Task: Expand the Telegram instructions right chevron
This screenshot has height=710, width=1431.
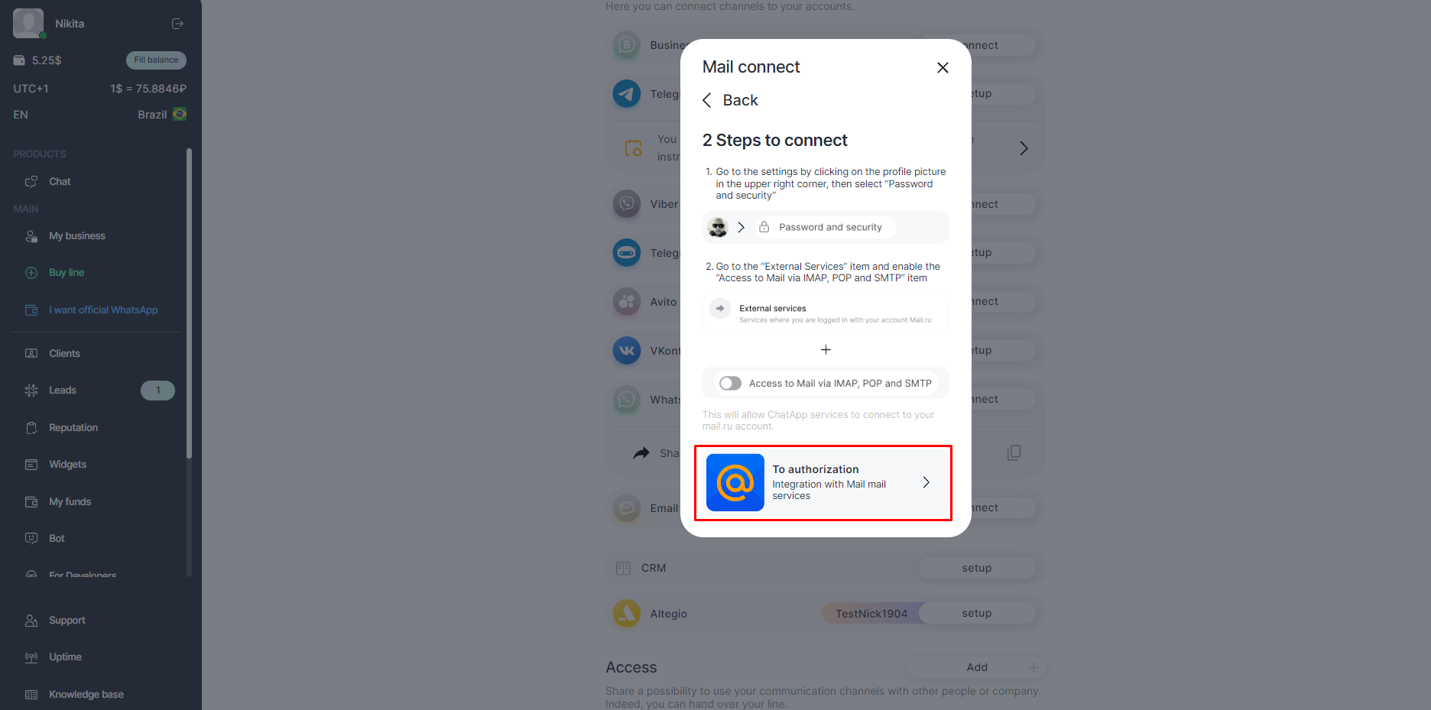Action: pyautogui.click(x=1024, y=148)
